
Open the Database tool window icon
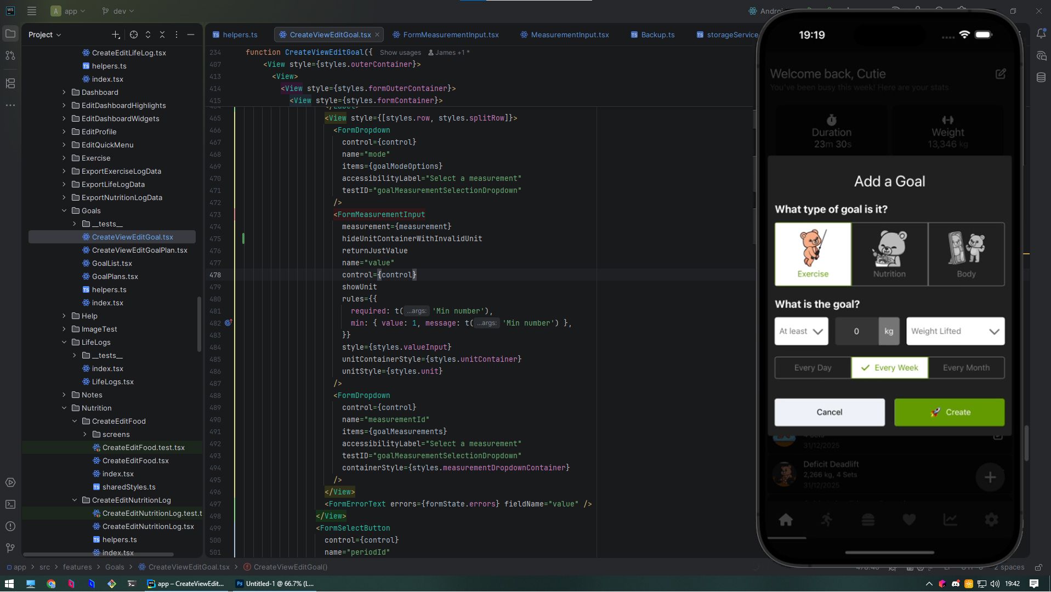(x=1041, y=78)
